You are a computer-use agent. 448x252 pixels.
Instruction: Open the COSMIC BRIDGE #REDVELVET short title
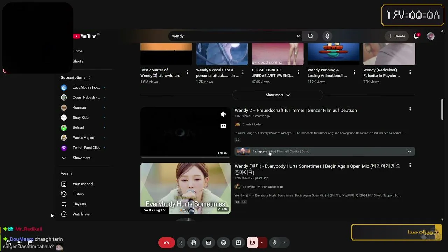(x=272, y=73)
